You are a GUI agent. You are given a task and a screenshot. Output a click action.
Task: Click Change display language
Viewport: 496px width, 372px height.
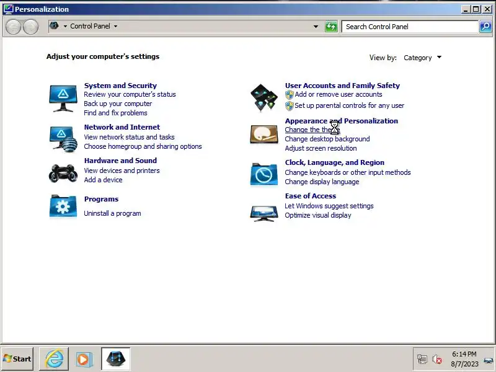322,182
